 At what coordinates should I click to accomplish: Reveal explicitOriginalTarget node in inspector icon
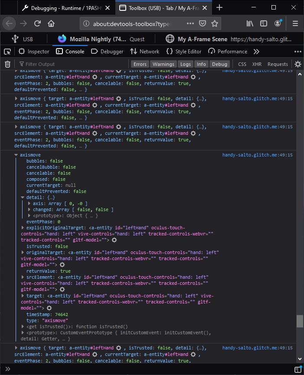point(114,240)
